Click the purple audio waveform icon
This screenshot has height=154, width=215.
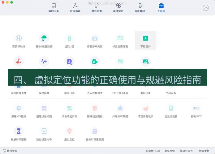44,61
